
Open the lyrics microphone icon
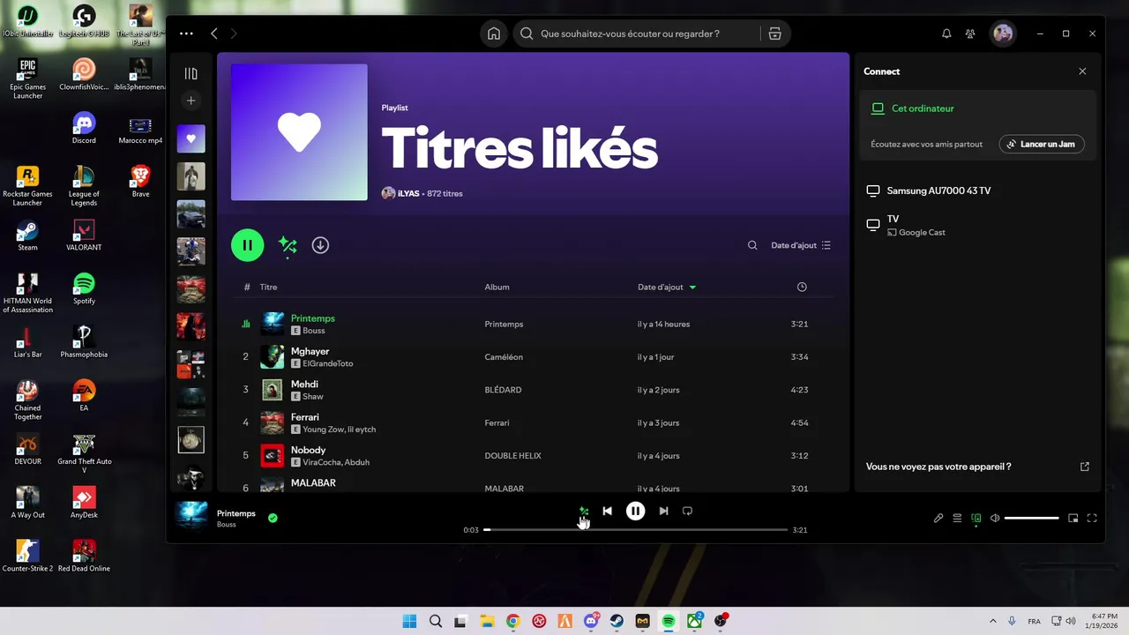(x=938, y=519)
